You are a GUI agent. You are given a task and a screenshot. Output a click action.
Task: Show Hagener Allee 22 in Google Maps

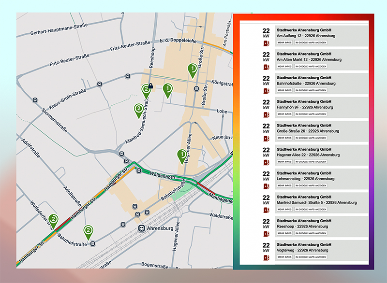click(x=311, y=162)
